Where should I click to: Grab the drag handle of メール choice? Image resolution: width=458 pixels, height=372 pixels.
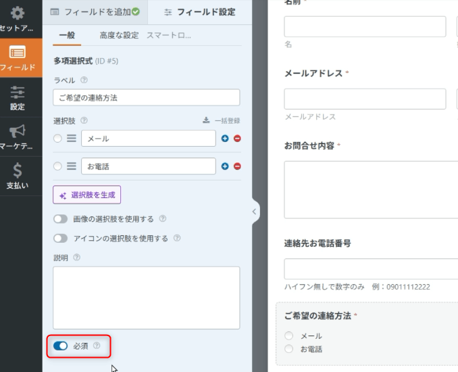[72, 139]
